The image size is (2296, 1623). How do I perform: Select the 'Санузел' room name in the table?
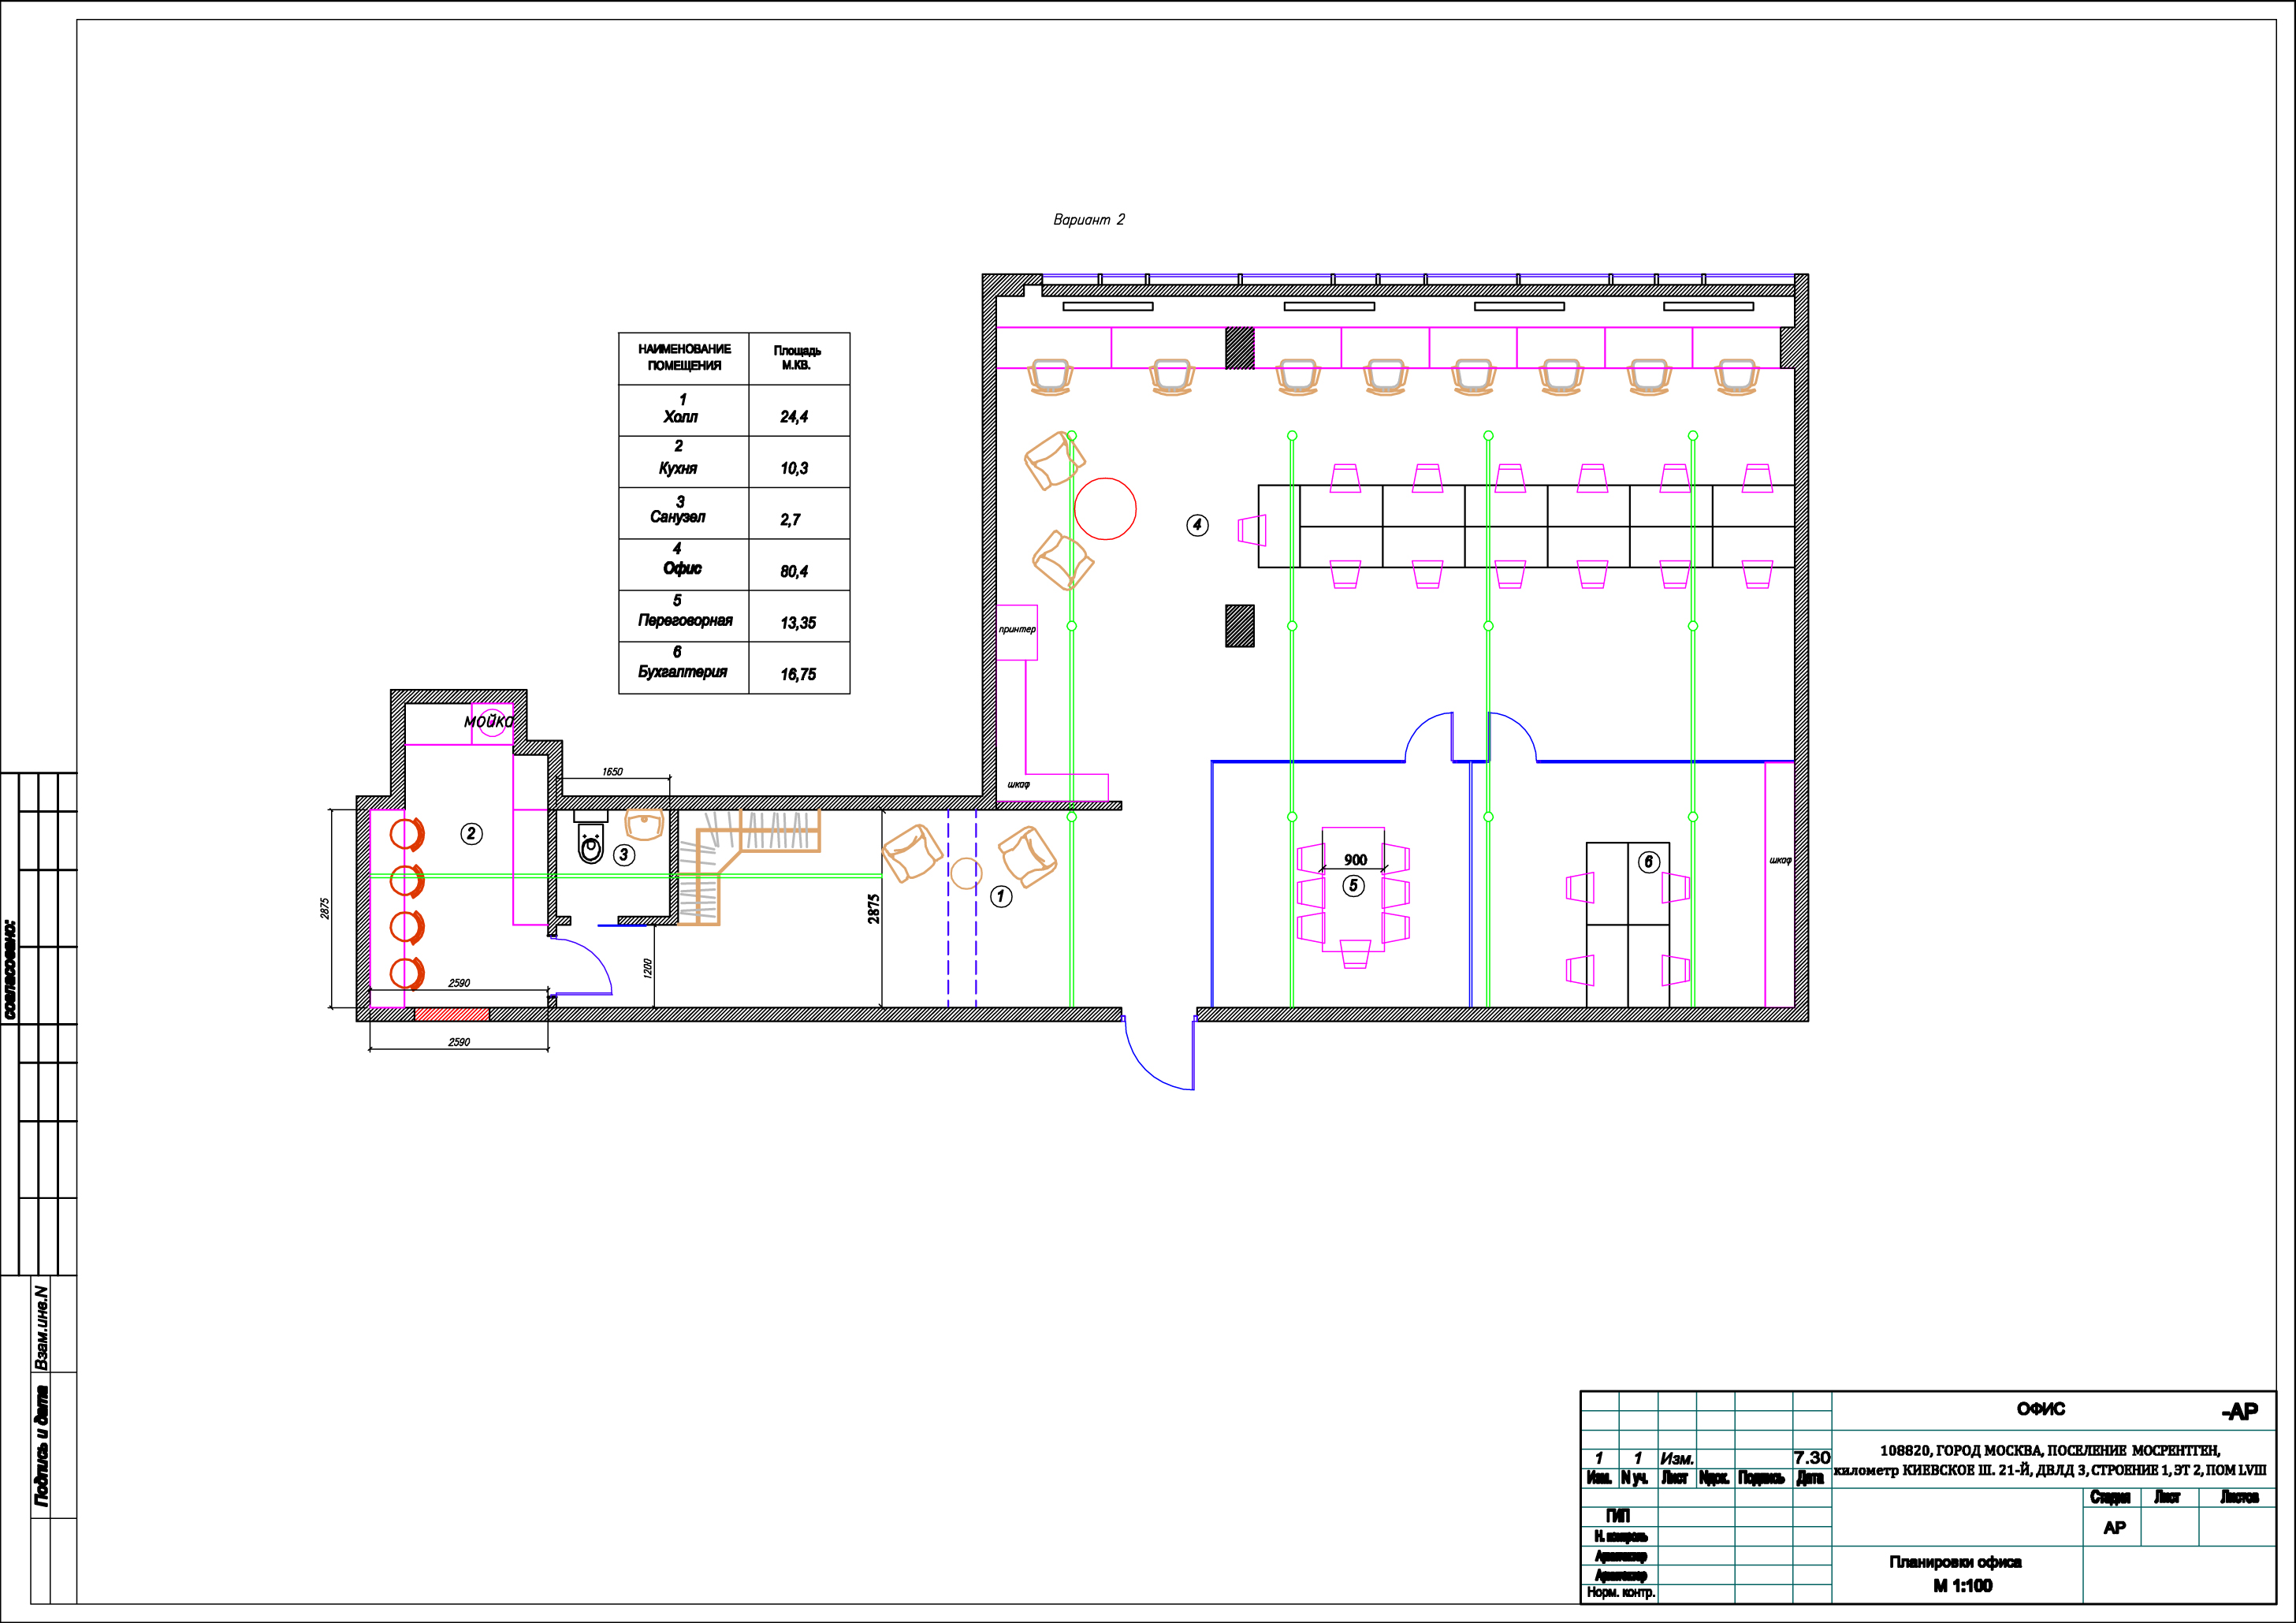click(677, 517)
